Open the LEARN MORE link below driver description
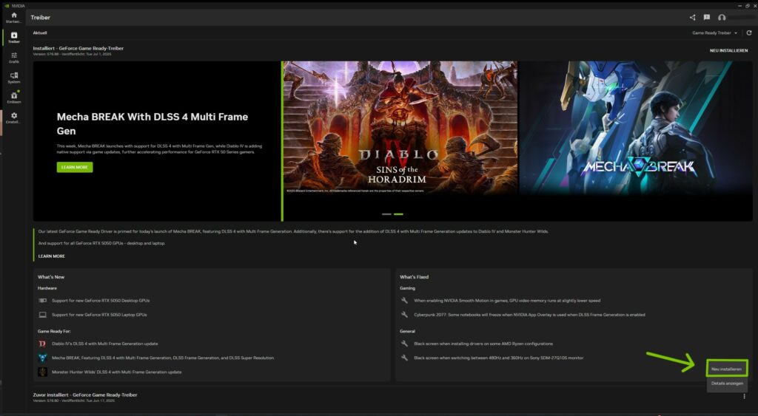 [x=51, y=256]
